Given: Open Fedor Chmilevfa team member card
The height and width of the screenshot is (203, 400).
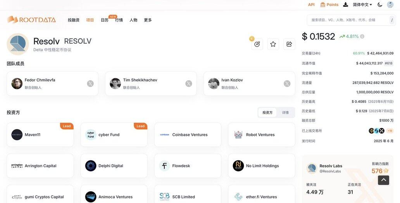Looking at the screenshot, I should (x=53, y=84).
